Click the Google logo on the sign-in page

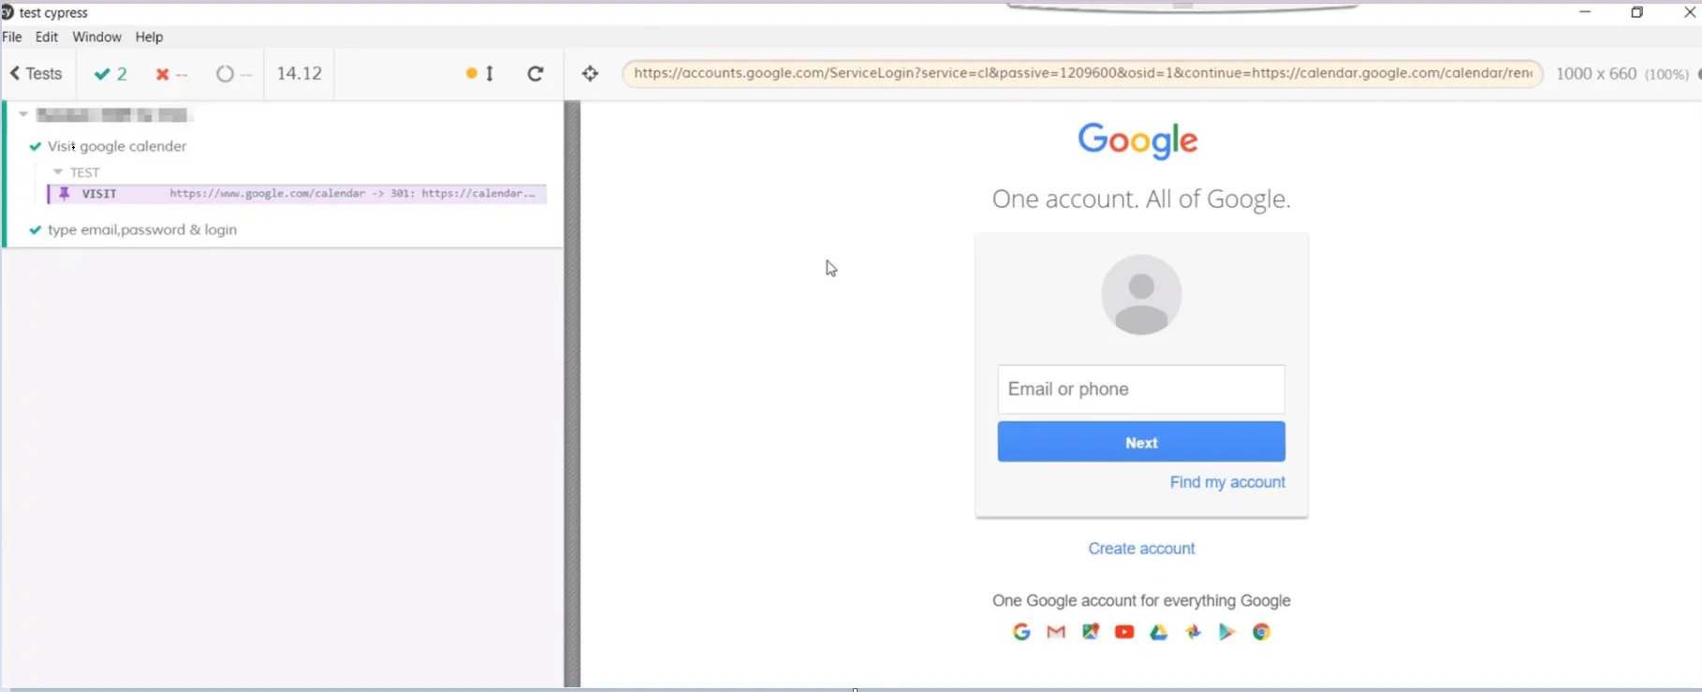[x=1137, y=140]
